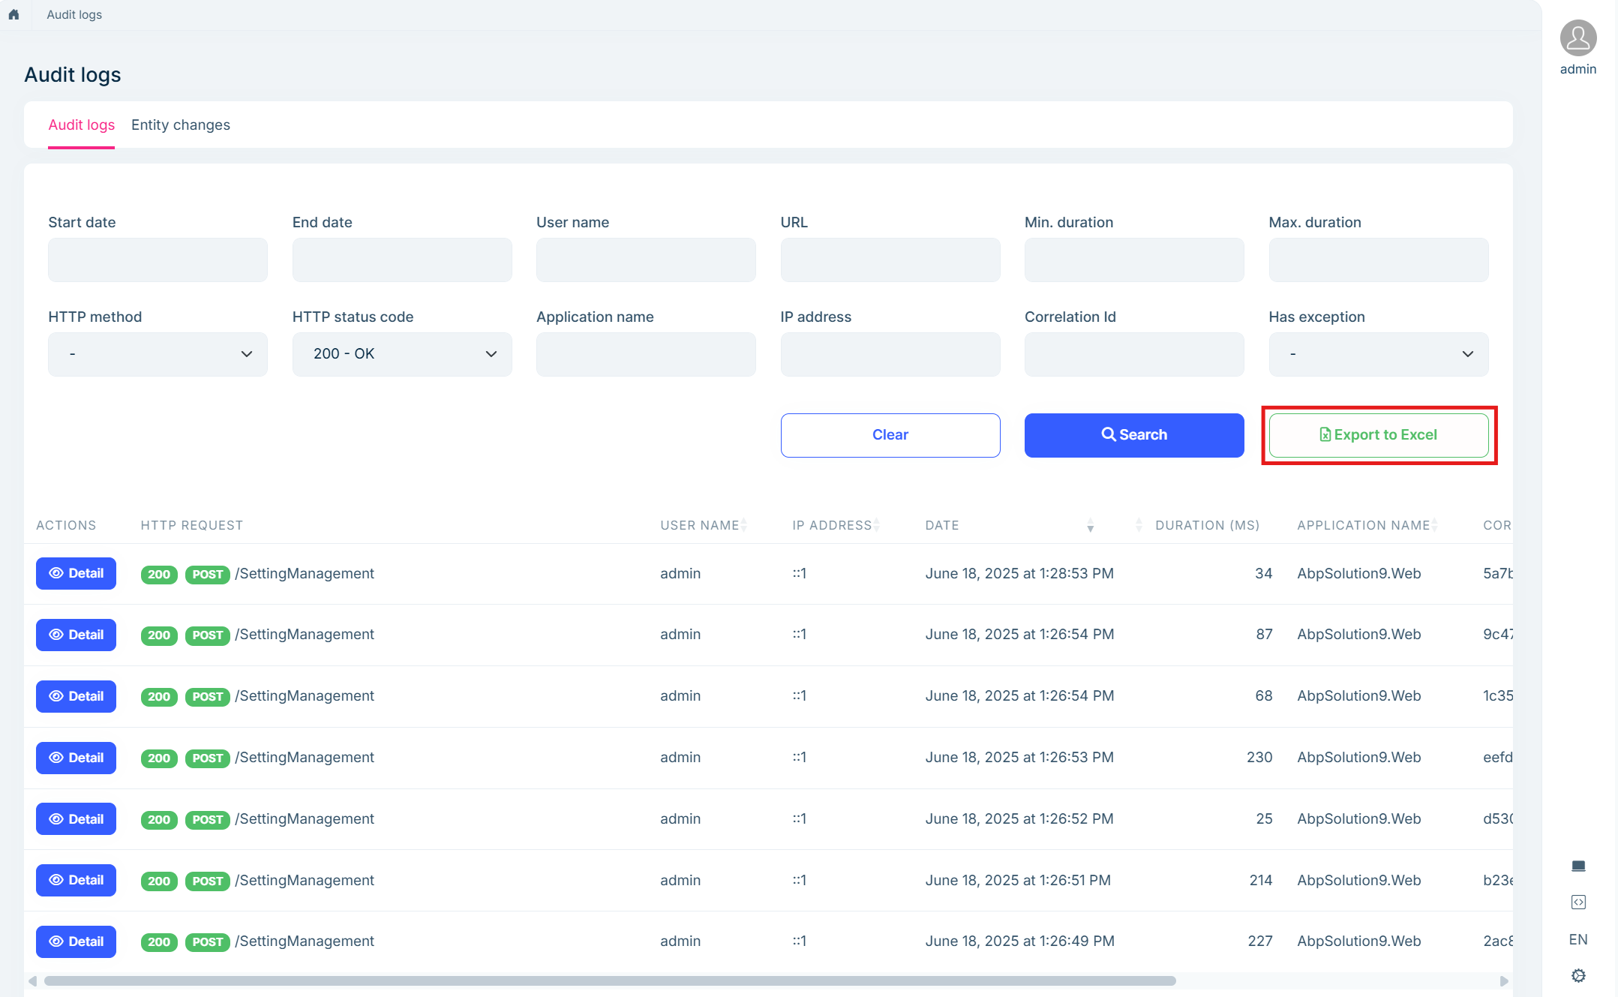Image resolution: width=1618 pixels, height=997 pixels.
Task: Click the code brackets icon in sidebar
Action: [x=1578, y=902]
